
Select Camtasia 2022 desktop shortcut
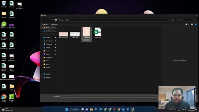click(x=12, y=98)
